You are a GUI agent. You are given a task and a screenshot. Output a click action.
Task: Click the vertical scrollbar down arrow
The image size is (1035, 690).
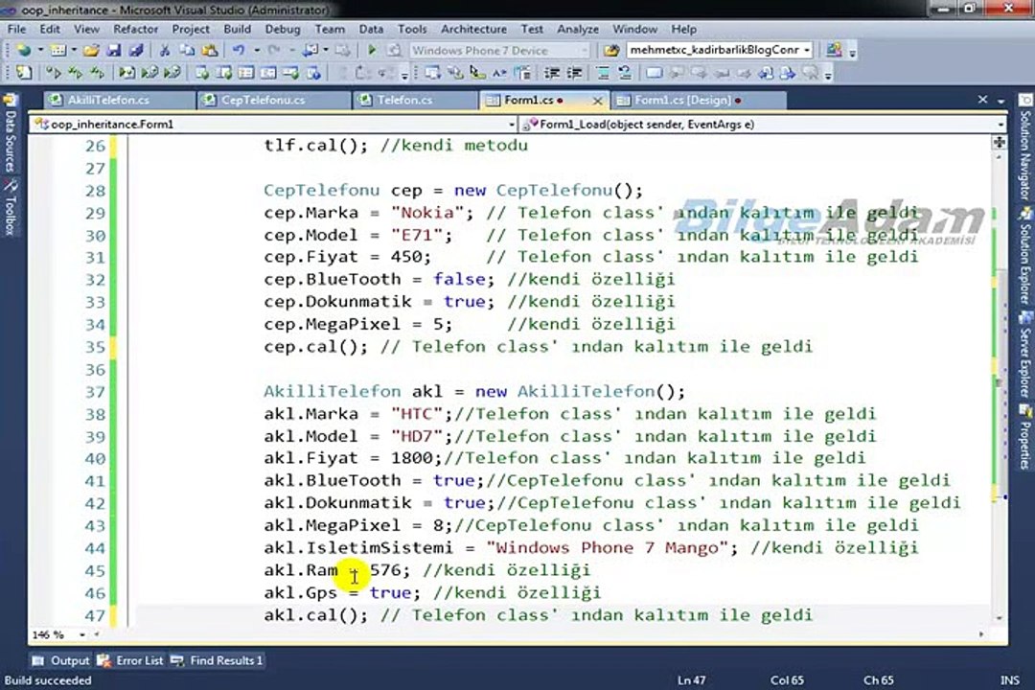(1000, 619)
